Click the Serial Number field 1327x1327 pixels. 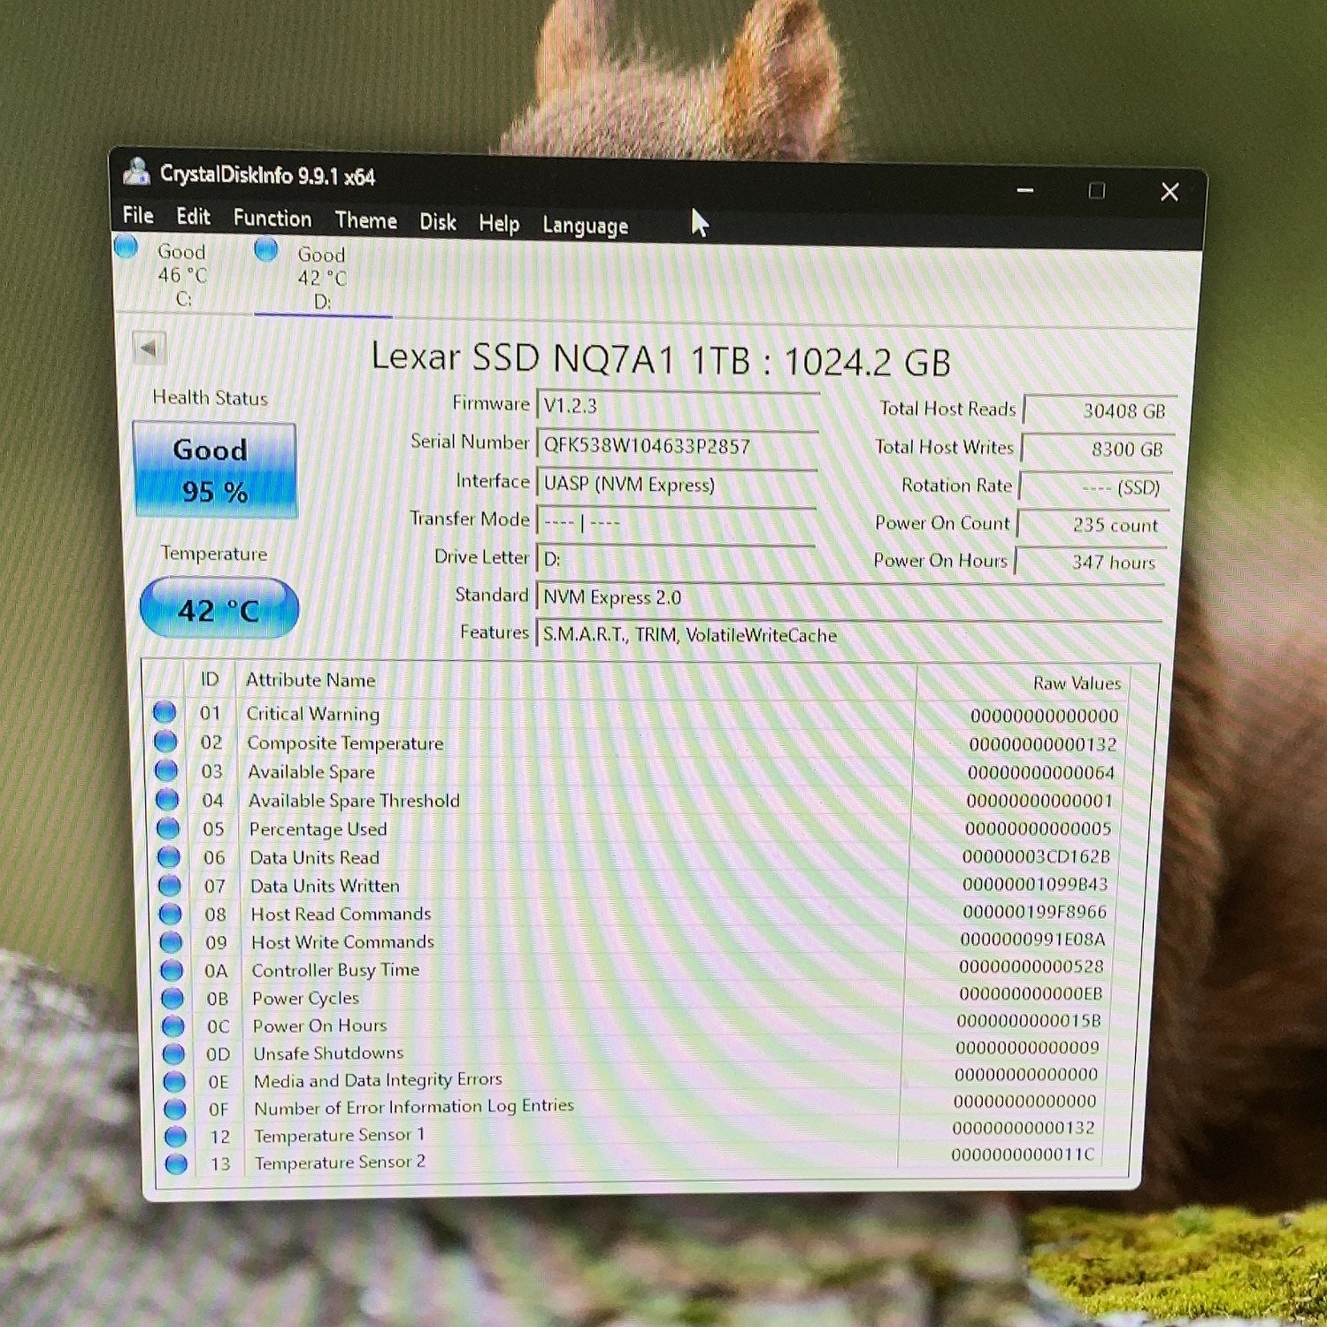coord(678,446)
